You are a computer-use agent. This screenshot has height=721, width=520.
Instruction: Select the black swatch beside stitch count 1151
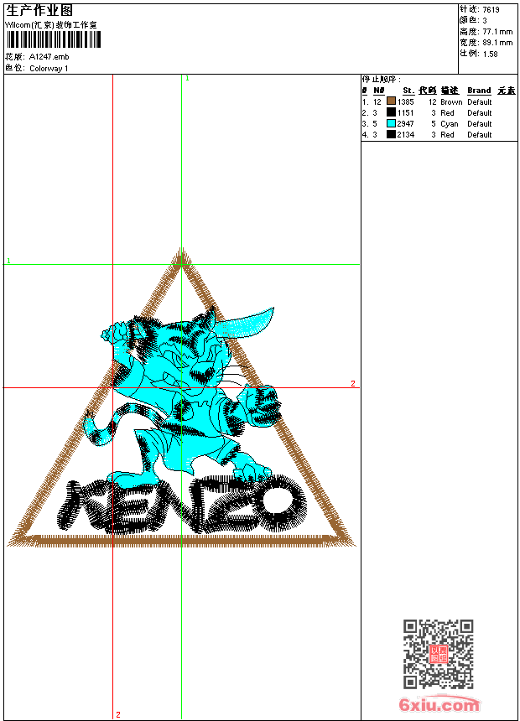pyautogui.click(x=391, y=112)
